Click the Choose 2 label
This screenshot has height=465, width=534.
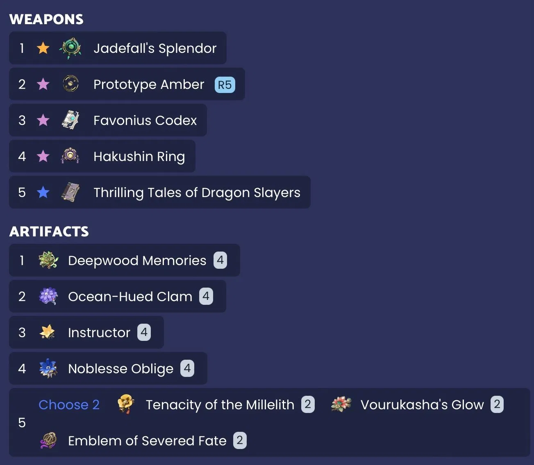[69, 405]
